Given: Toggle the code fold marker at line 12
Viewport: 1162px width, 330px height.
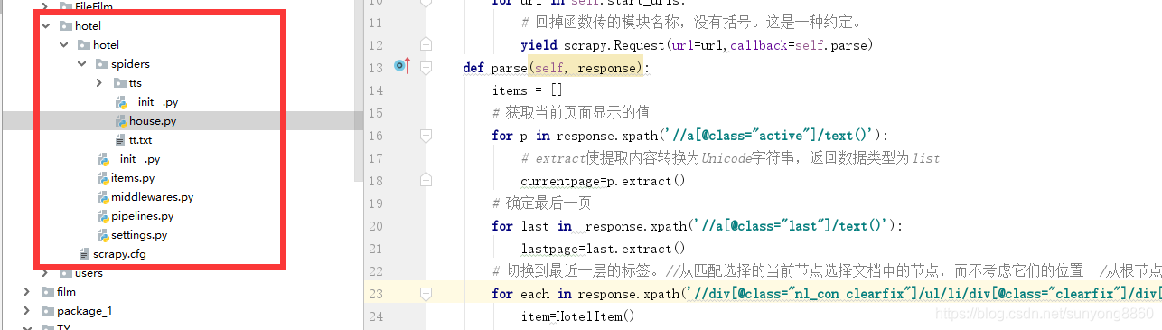Looking at the screenshot, I should pyautogui.click(x=426, y=44).
